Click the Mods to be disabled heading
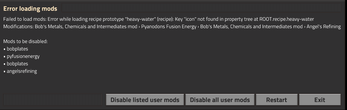The image size is (347, 110). (26, 41)
